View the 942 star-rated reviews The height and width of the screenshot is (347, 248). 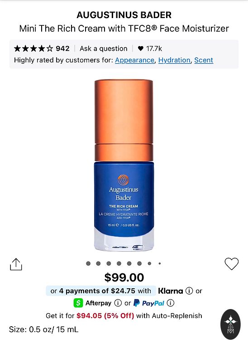[x=42, y=48]
